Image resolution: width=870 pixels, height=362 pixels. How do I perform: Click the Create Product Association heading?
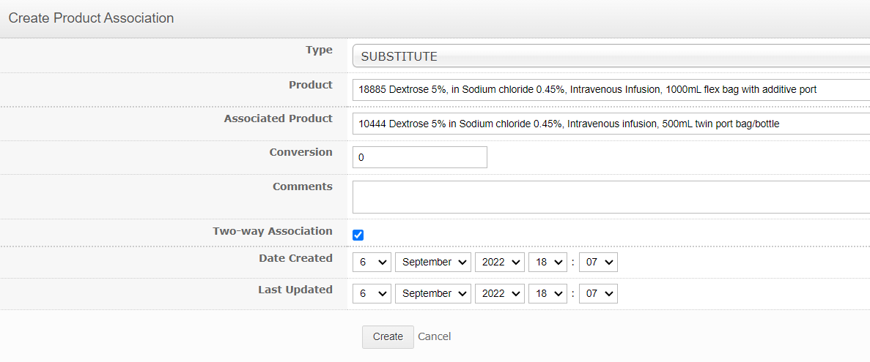tap(91, 18)
